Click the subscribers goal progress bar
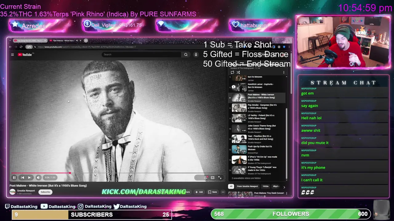Image resolution: width=394 pixels, height=221 pixels. (92, 215)
